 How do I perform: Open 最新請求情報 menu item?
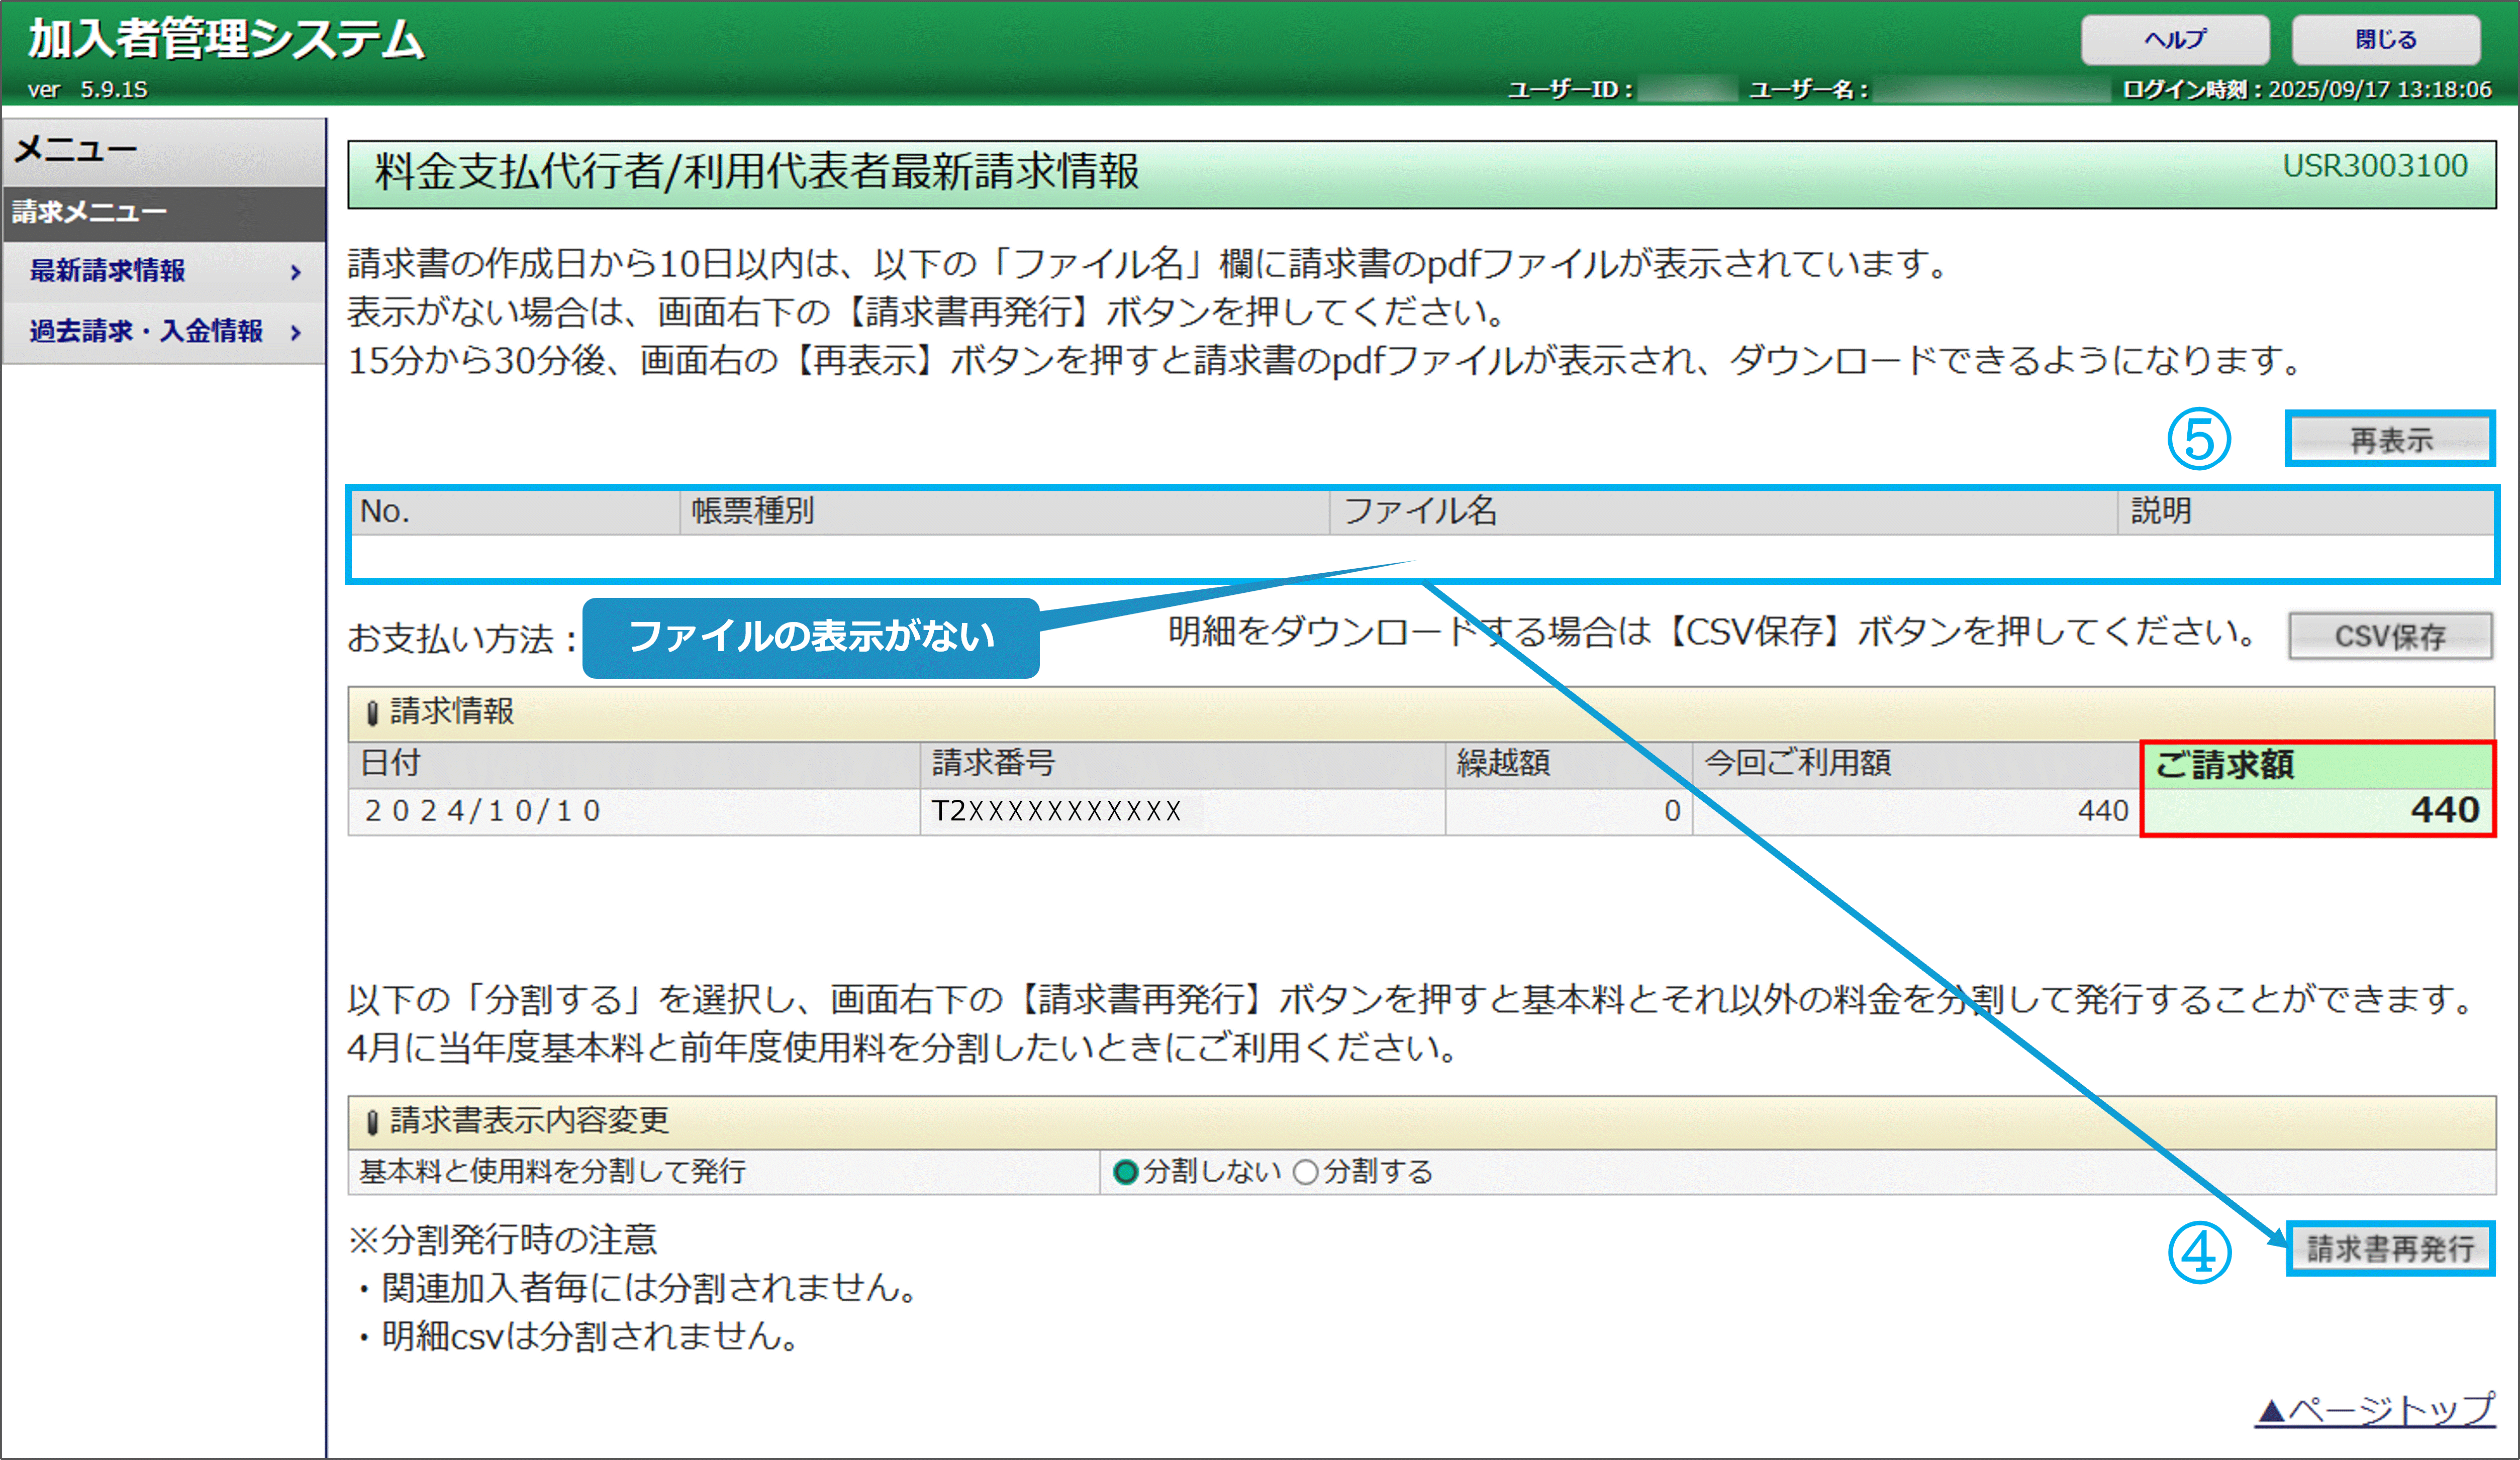coord(108,271)
